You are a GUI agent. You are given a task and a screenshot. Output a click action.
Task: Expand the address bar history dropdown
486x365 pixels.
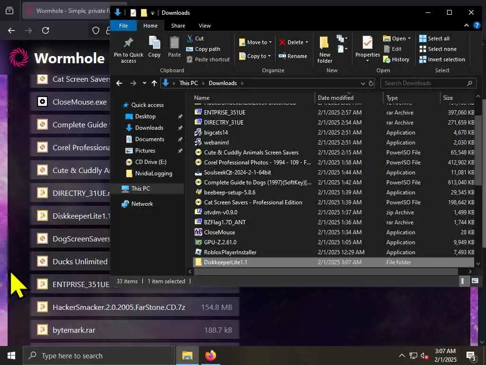click(363, 83)
